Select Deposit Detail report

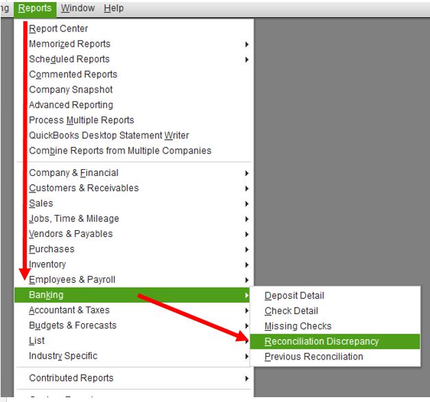tap(335, 296)
